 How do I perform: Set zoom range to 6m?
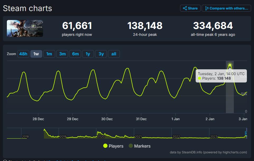click(x=75, y=54)
